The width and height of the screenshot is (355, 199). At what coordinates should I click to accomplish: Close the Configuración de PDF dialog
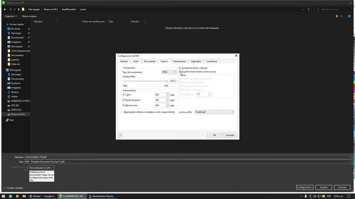[x=236, y=55]
